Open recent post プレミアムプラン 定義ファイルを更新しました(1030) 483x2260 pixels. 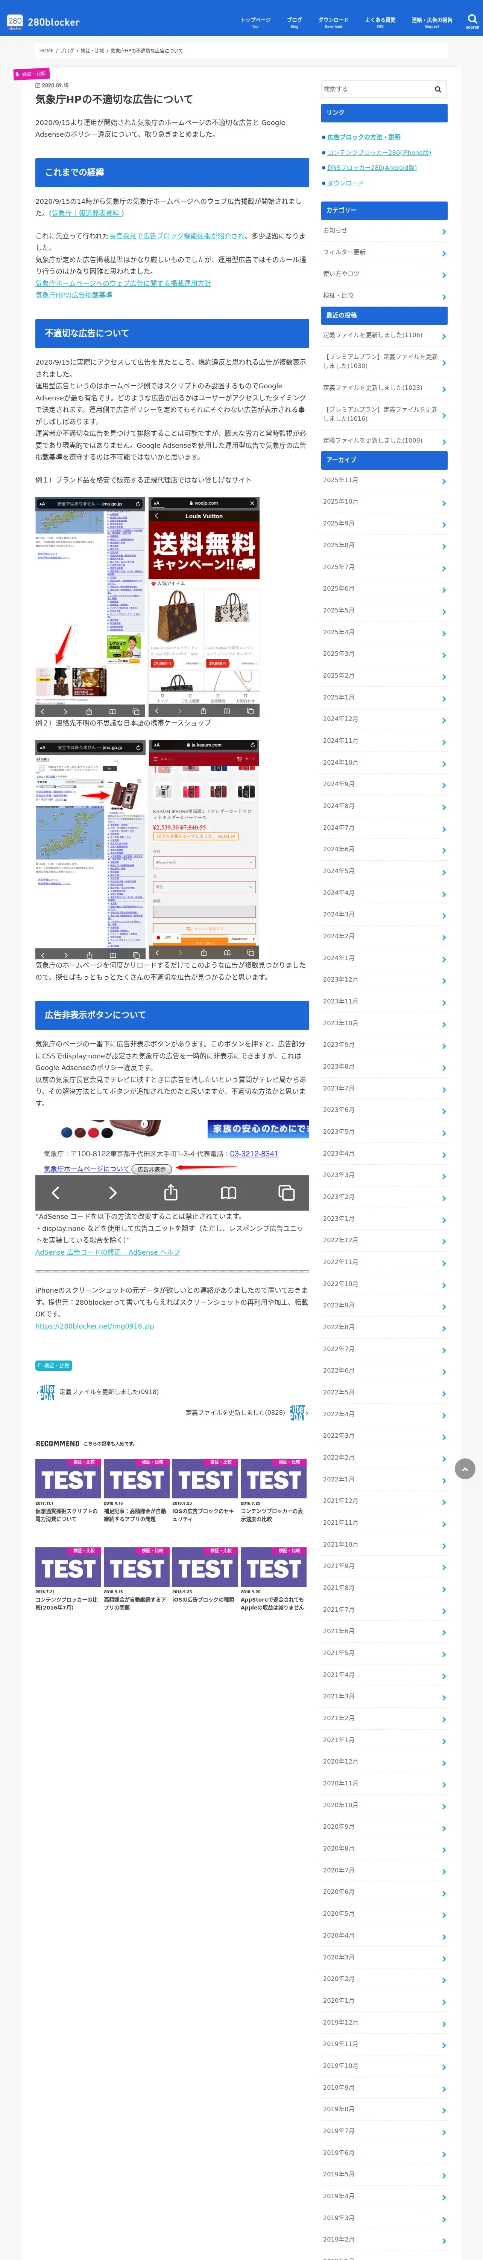[384, 362]
